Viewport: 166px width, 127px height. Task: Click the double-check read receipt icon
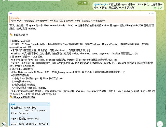click(x=161, y=8)
